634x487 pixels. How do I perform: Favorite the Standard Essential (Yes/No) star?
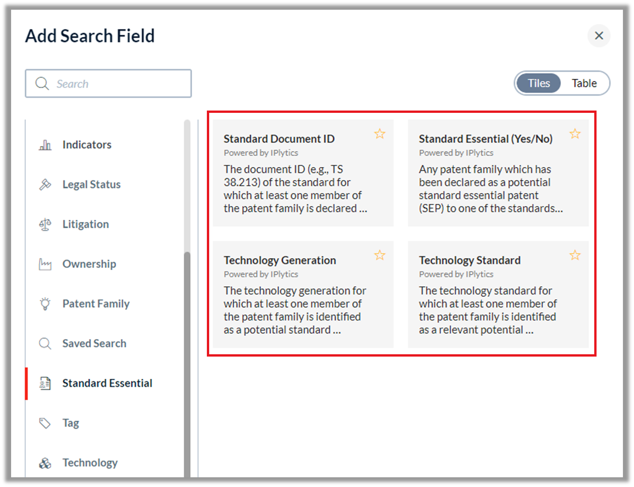[575, 134]
